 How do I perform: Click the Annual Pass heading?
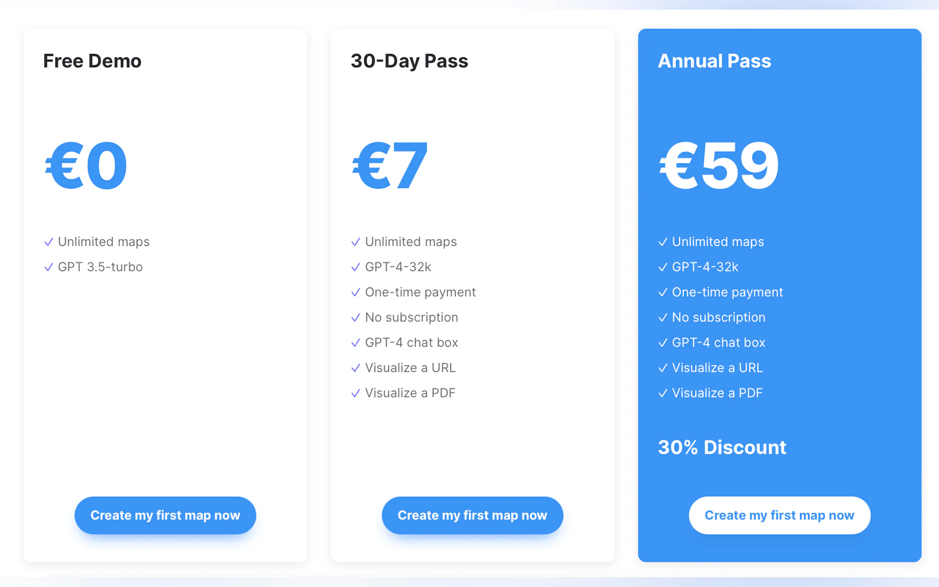click(714, 61)
